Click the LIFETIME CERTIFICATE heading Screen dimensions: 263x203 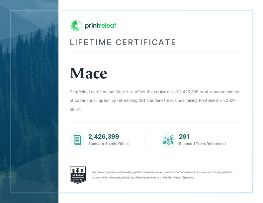point(123,42)
